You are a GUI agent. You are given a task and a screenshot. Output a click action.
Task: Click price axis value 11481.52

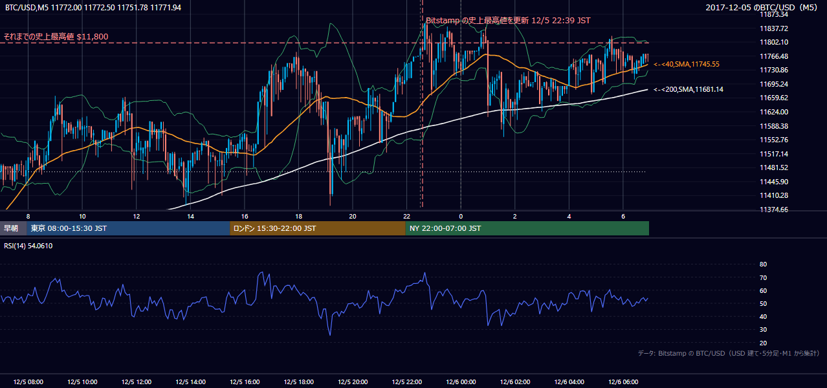click(x=773, y=167)
